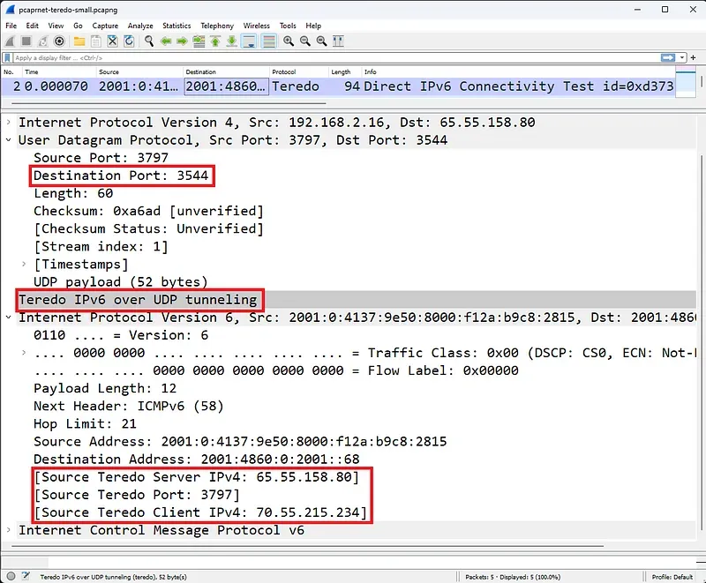Jump to last packet icon
Viewport: 706px width, 583px height.
pos(231,41)
